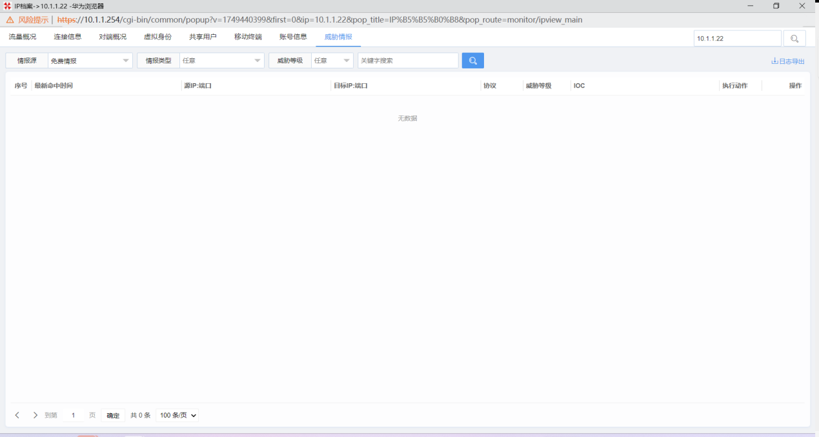
Task: Restore down the browser window
Action: 776,6
